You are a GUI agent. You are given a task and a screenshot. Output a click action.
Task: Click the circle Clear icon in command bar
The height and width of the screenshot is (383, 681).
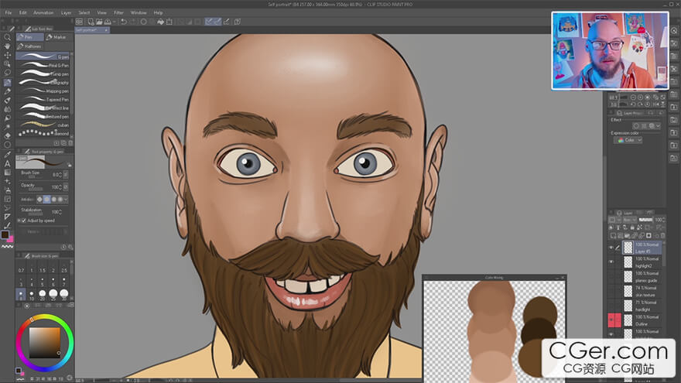click(x=143, y=22)
